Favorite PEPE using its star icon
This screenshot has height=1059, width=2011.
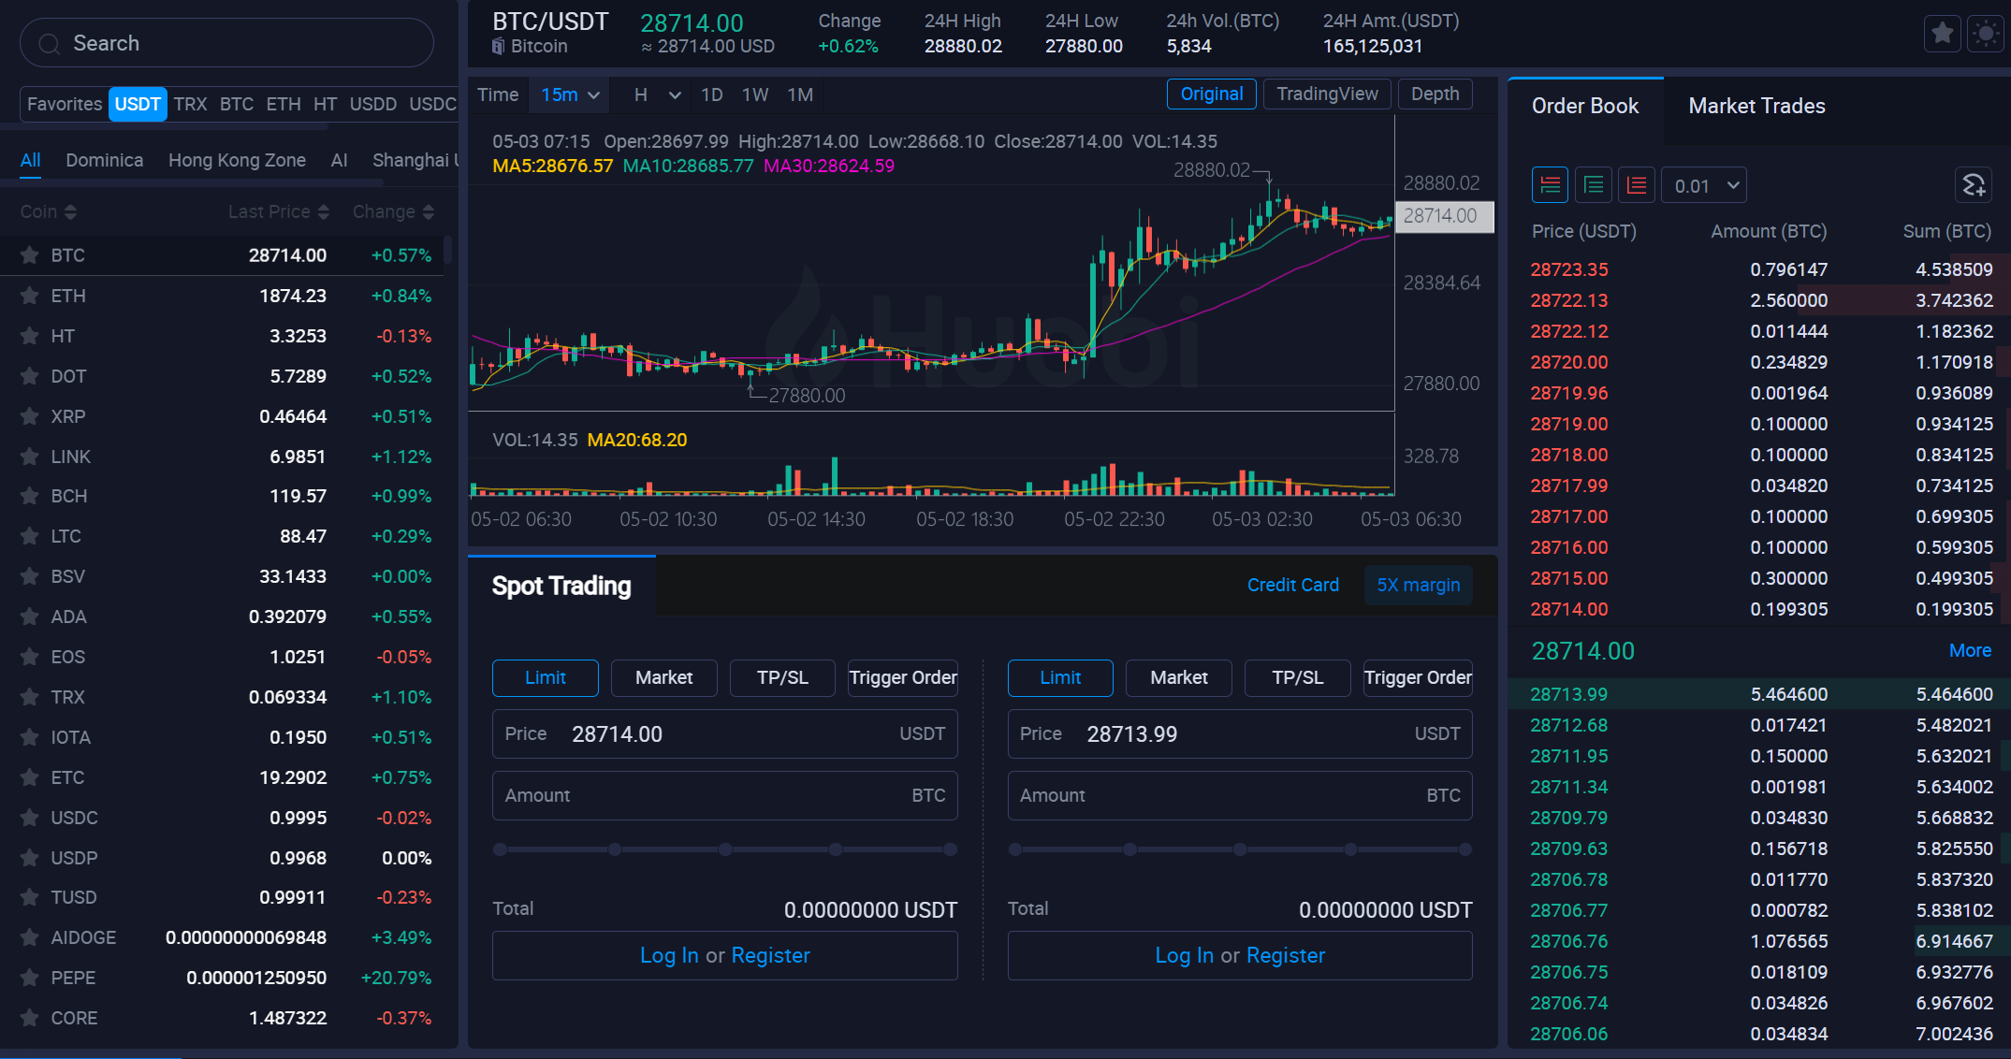pos(30,978)
